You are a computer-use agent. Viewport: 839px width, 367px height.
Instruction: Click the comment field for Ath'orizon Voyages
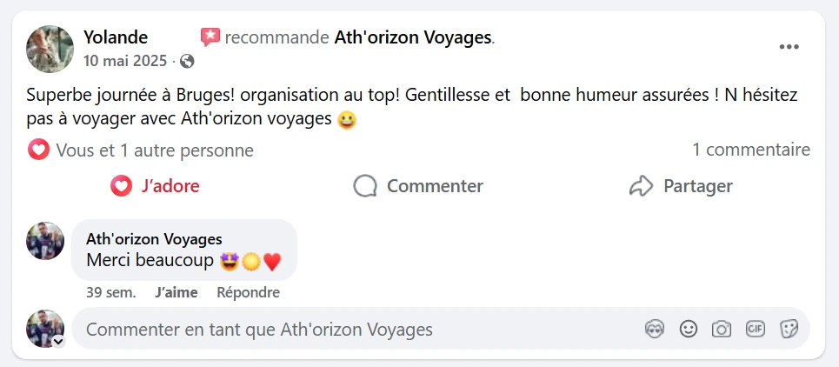pyautogui.click(x=348, y=330)
